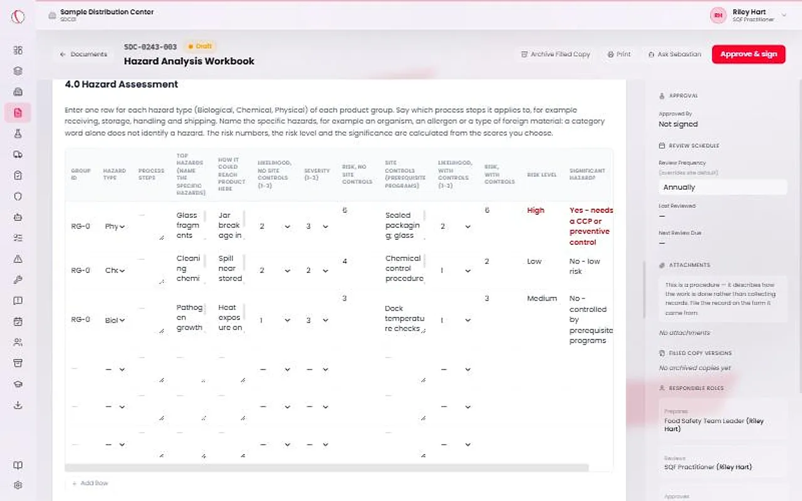Click the Approve & sign button
This screenshot has height=501, width=802.
click(x=749, y=54)
